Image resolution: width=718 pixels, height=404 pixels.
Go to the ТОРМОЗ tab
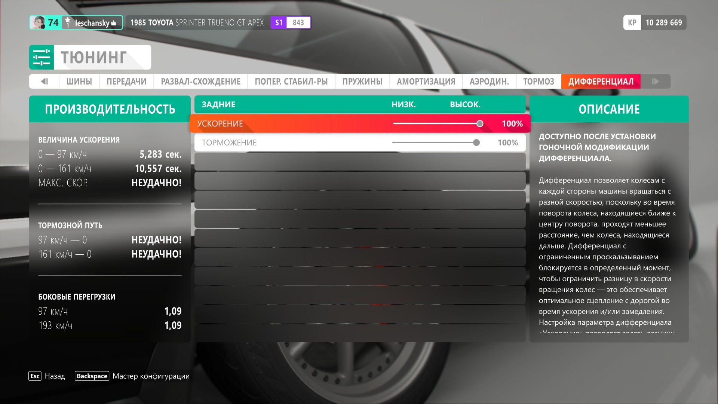(538, 81)
